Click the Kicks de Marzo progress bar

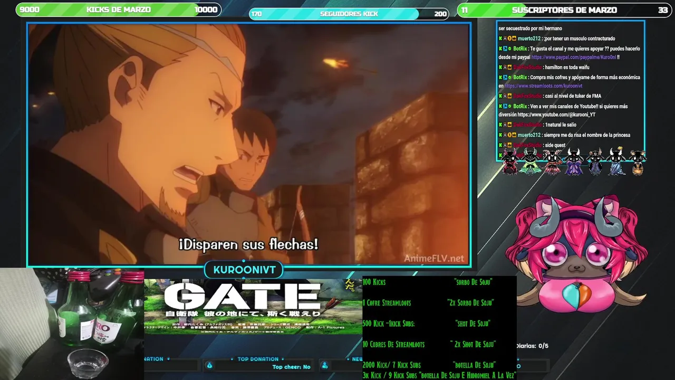[119, 9]
